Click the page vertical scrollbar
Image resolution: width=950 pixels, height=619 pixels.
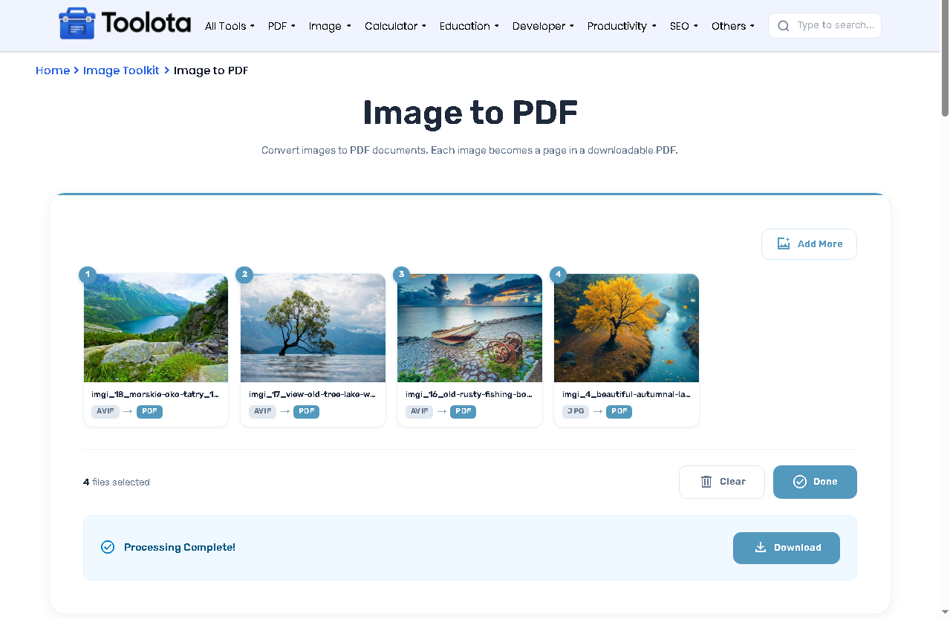click(x=945, y=59)
